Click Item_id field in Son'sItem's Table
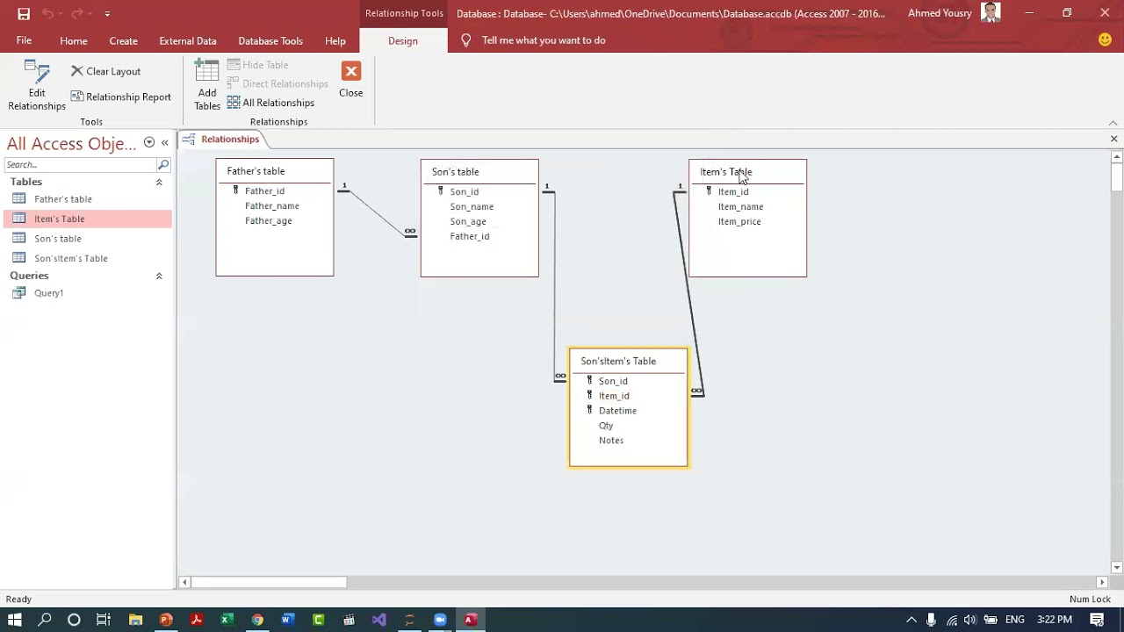 pyautogui.click(x=614, y=396)
